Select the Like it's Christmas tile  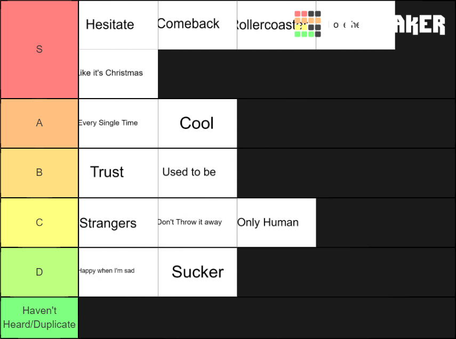tap(118, 74)
